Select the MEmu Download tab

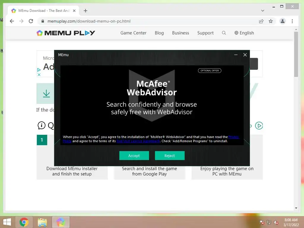43,11
